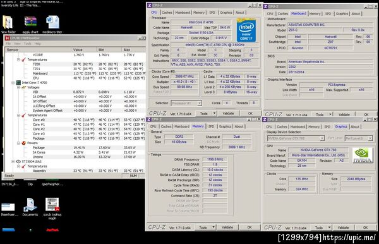Open Tools dropdown arrow in CPU-Z Memory window

[214, 228]
